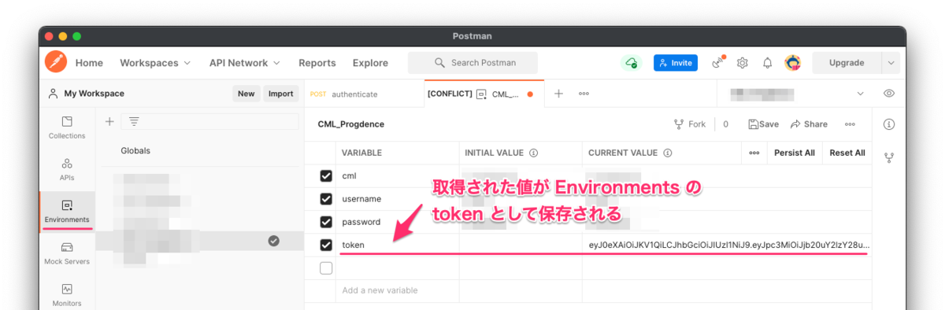Click the password variable name cell
Screen dimensions: 945x310
tap(398, 222)
